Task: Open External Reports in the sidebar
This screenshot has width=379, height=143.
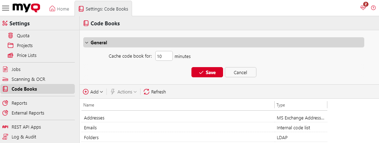Action: pos(28,113)
